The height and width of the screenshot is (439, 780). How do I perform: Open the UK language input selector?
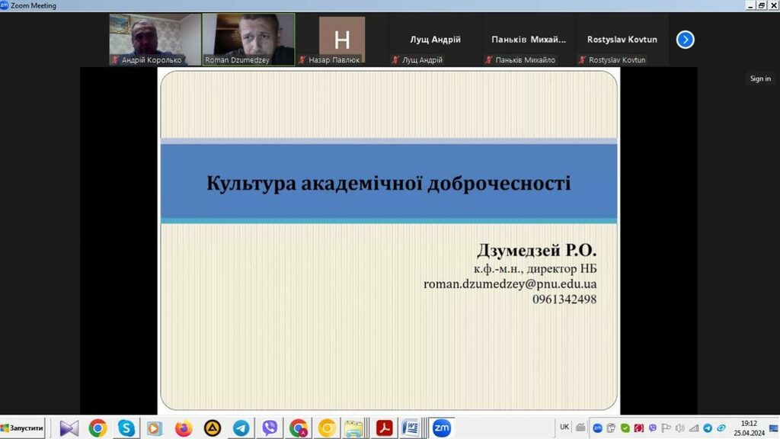point(564,427)
